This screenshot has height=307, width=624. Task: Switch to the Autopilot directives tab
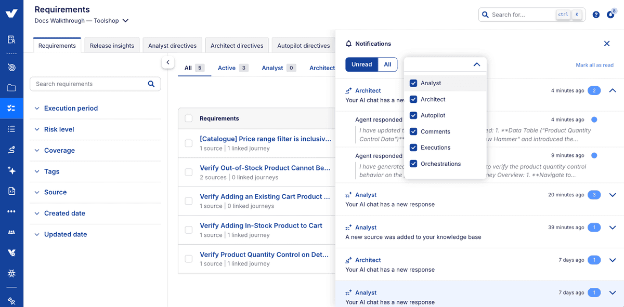[303, 45]
